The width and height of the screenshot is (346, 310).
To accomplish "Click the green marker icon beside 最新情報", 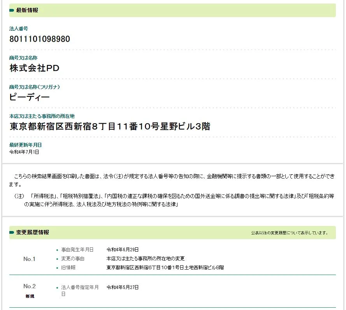I will coord(12,11).
